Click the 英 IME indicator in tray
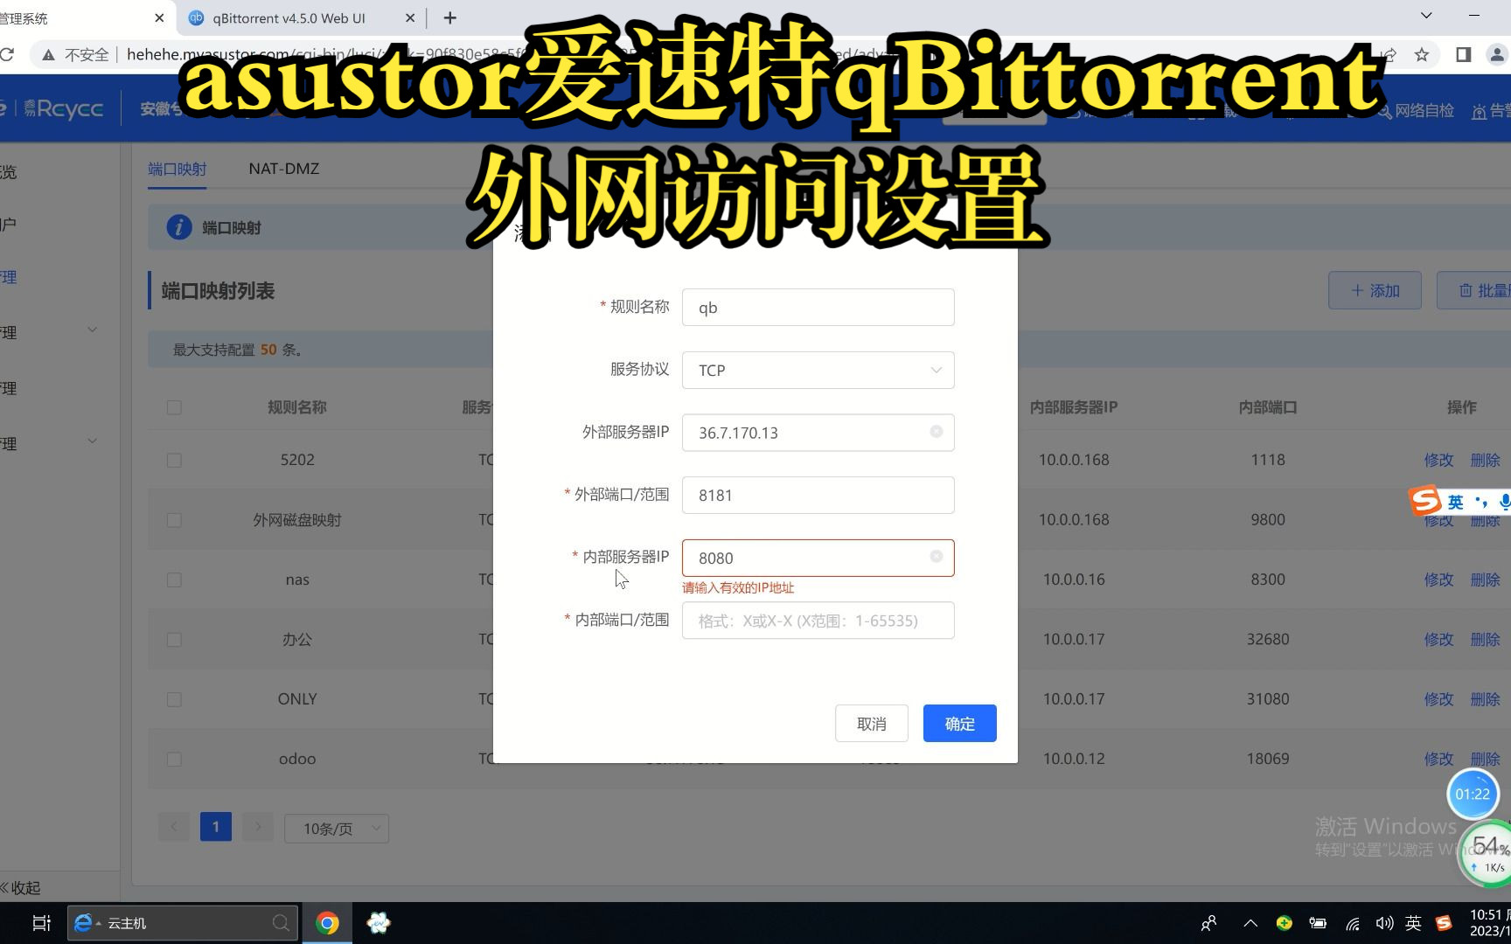The width and height of the screenshot is (1511, 944). coord(1413,923)
